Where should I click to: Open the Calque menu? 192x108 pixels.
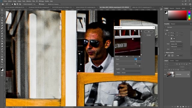(x=19, y=1)
